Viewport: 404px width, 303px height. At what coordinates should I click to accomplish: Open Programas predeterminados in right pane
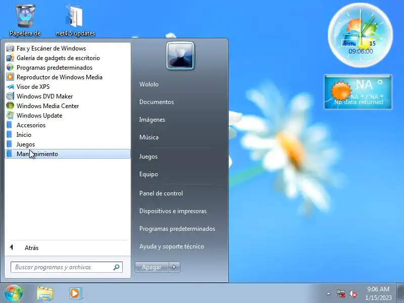click(177, 229)
